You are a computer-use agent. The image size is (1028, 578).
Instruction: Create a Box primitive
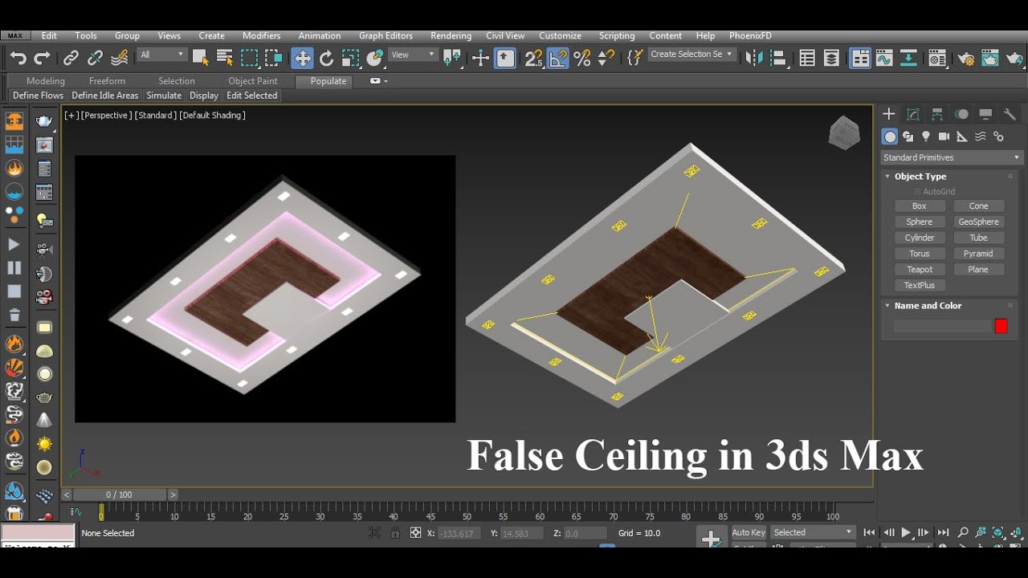920,206
